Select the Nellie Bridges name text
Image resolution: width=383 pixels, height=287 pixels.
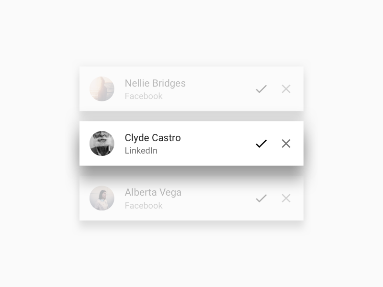tap(155, 83)
